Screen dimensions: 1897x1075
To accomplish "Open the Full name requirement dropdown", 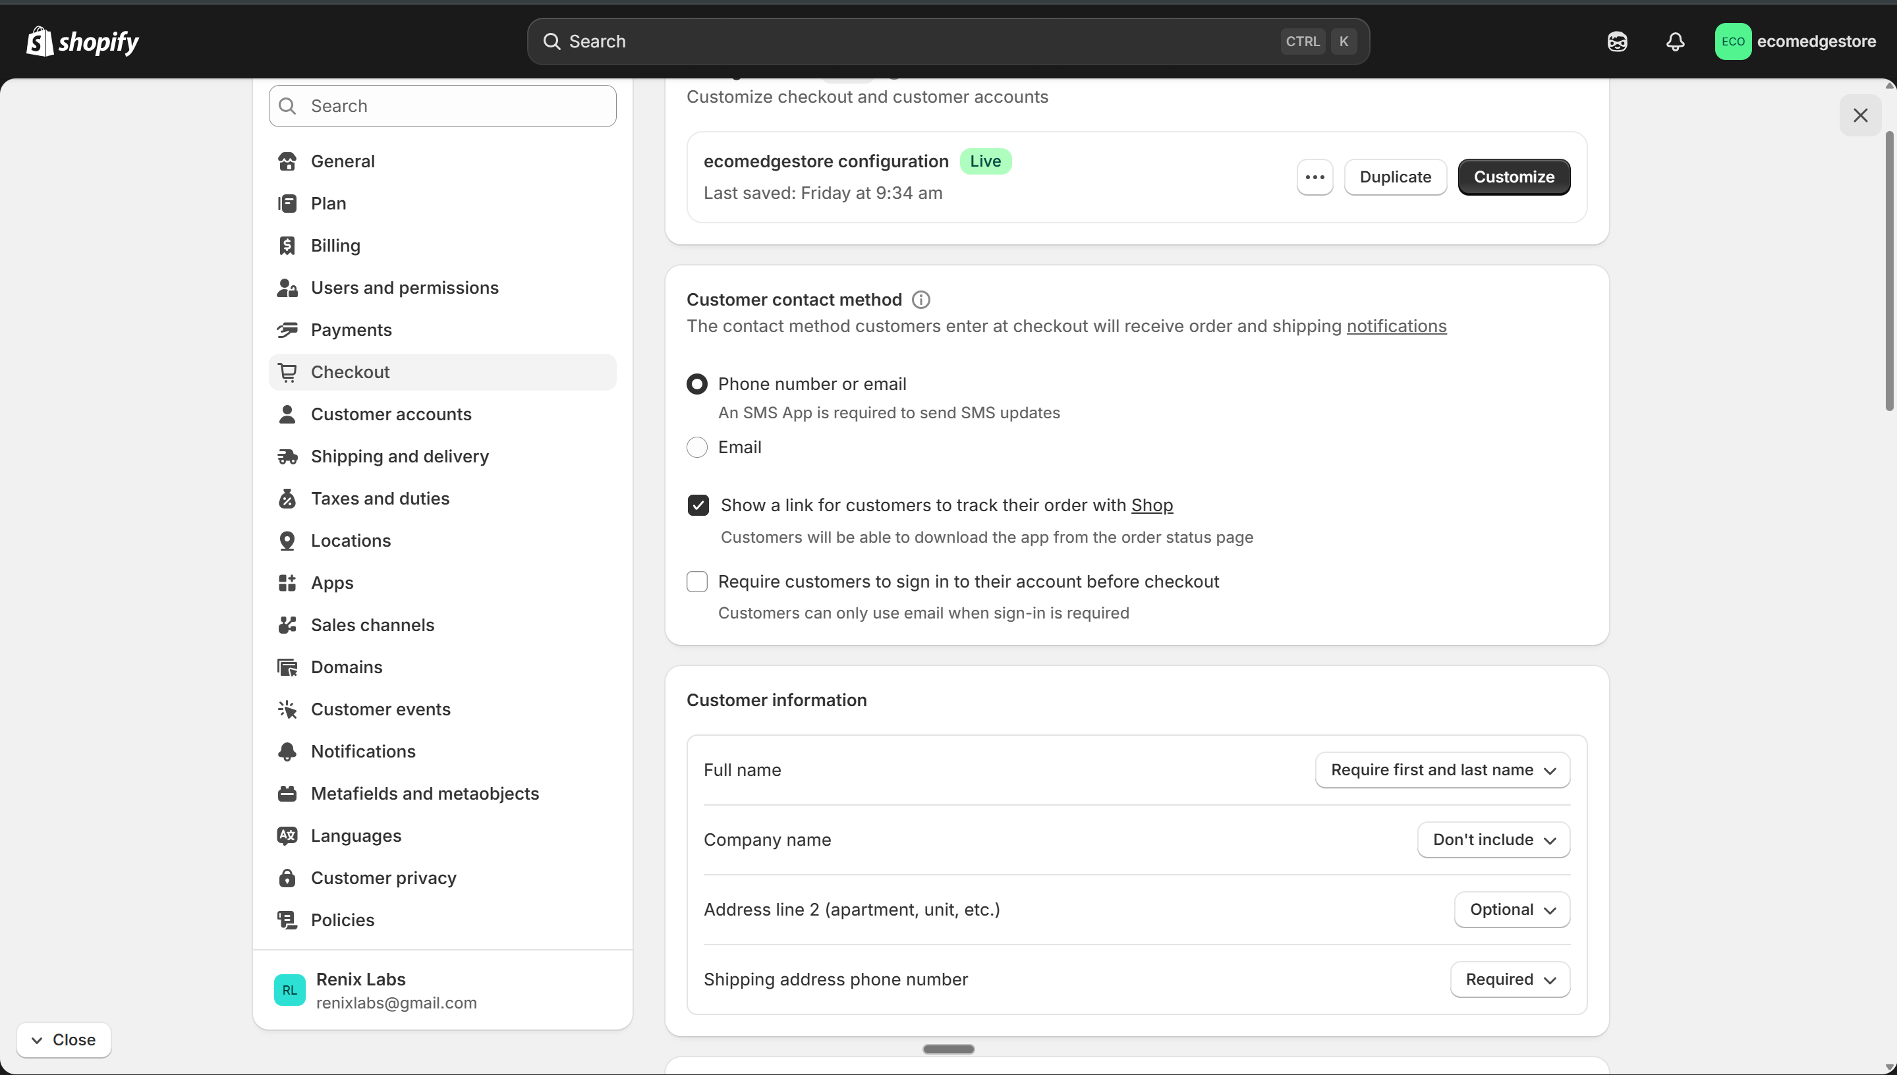I will tap(1440, 769).
